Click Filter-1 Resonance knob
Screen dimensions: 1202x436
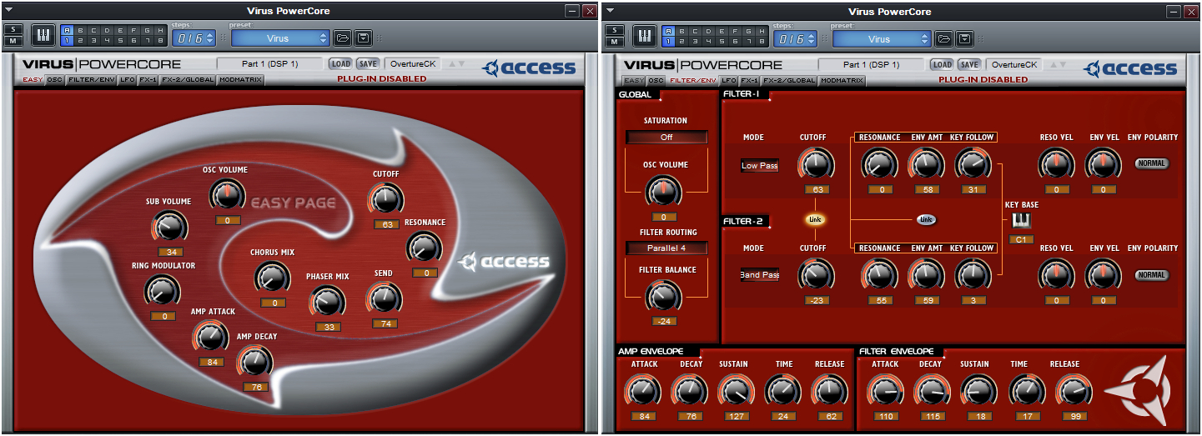click(x=878, y=163)
